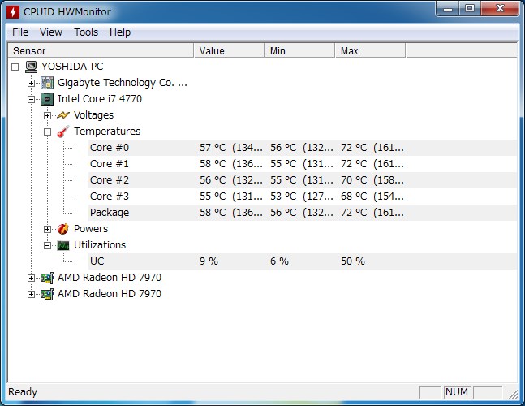Click the window resize grip corner
Image resolution: width=525 pixels, height=406 pixels.
pyautogui.click(x=513, y=394)
